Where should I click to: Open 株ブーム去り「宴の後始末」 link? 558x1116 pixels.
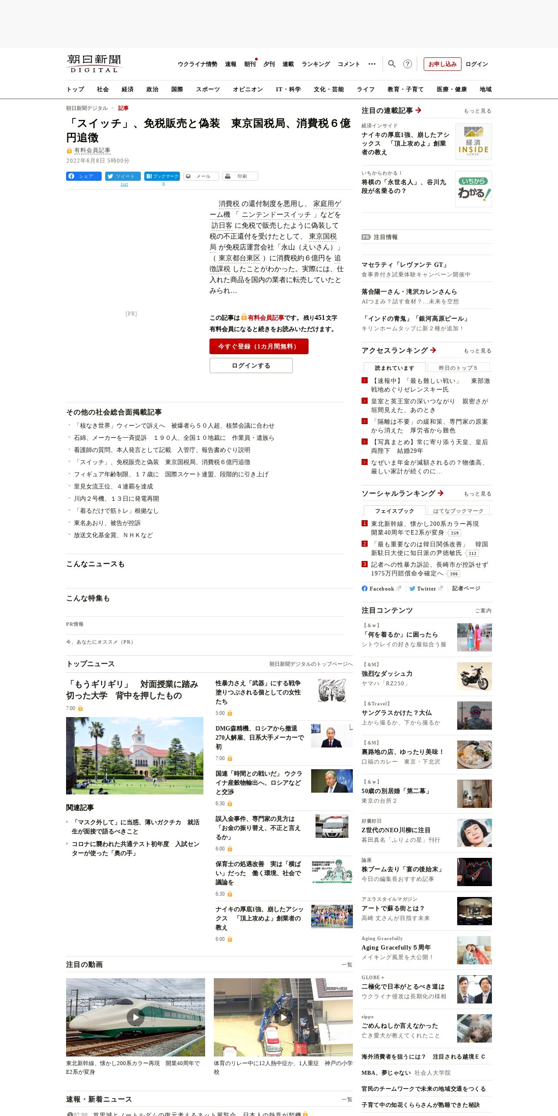(403, 869)
